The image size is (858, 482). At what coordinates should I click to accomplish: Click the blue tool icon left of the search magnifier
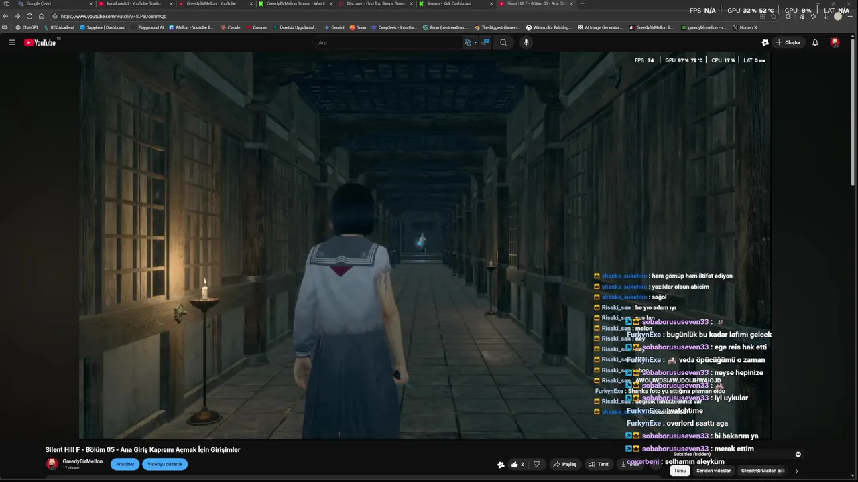(485, 42)
